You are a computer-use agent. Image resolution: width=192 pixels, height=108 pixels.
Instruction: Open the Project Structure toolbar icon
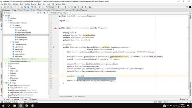[90, 7]
